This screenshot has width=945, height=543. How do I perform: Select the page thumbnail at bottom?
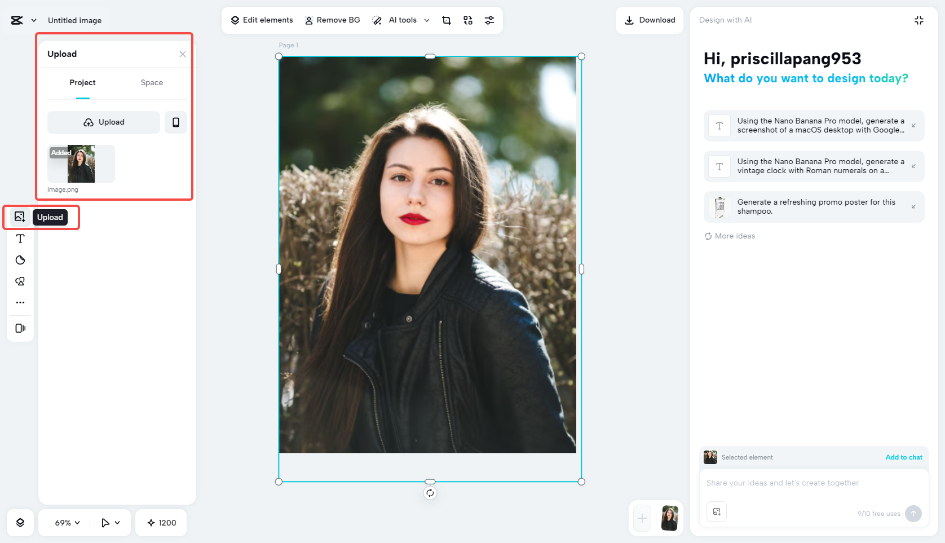point(669,518)
